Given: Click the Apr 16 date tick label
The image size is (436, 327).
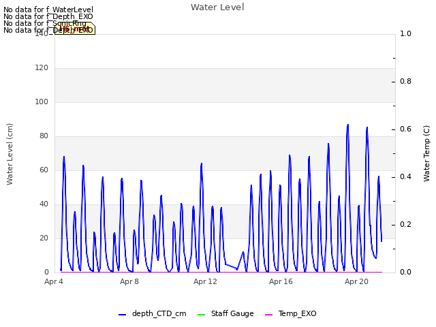Looking at the screenshot, I should (281, 281).
